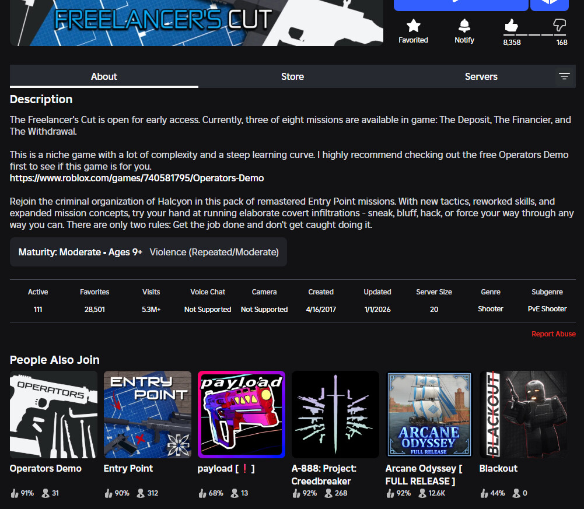Open A-888: Project Creedbreaker sword icon
The height and width of the screenshot is (509, 584).
(x=335, y=415)
